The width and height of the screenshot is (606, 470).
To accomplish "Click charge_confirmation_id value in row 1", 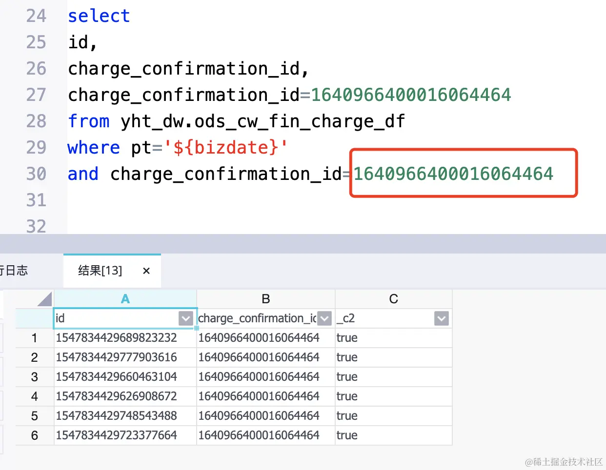I will pos(266,338).
